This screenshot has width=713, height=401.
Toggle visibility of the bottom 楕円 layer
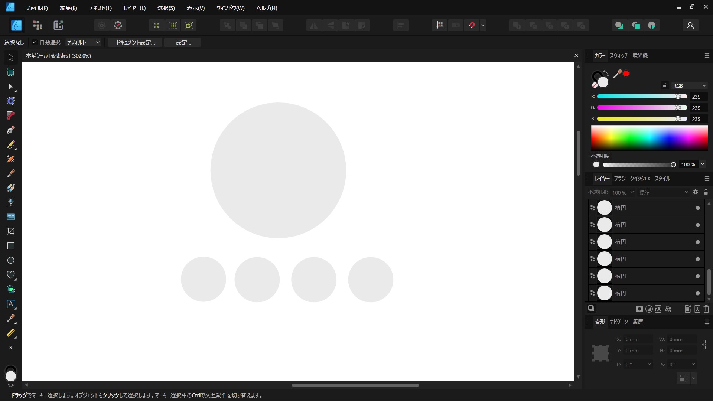[x=697, y=293]
